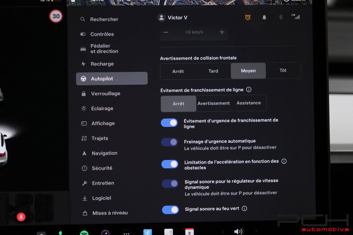
Task: Decrease speed offset with the minus button
Action: click(166, 32)
